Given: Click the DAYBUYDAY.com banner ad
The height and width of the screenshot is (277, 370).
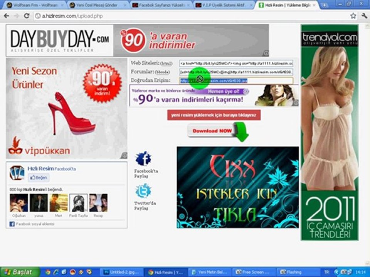Looking at the screenshot, I should (x=137, y=40).
